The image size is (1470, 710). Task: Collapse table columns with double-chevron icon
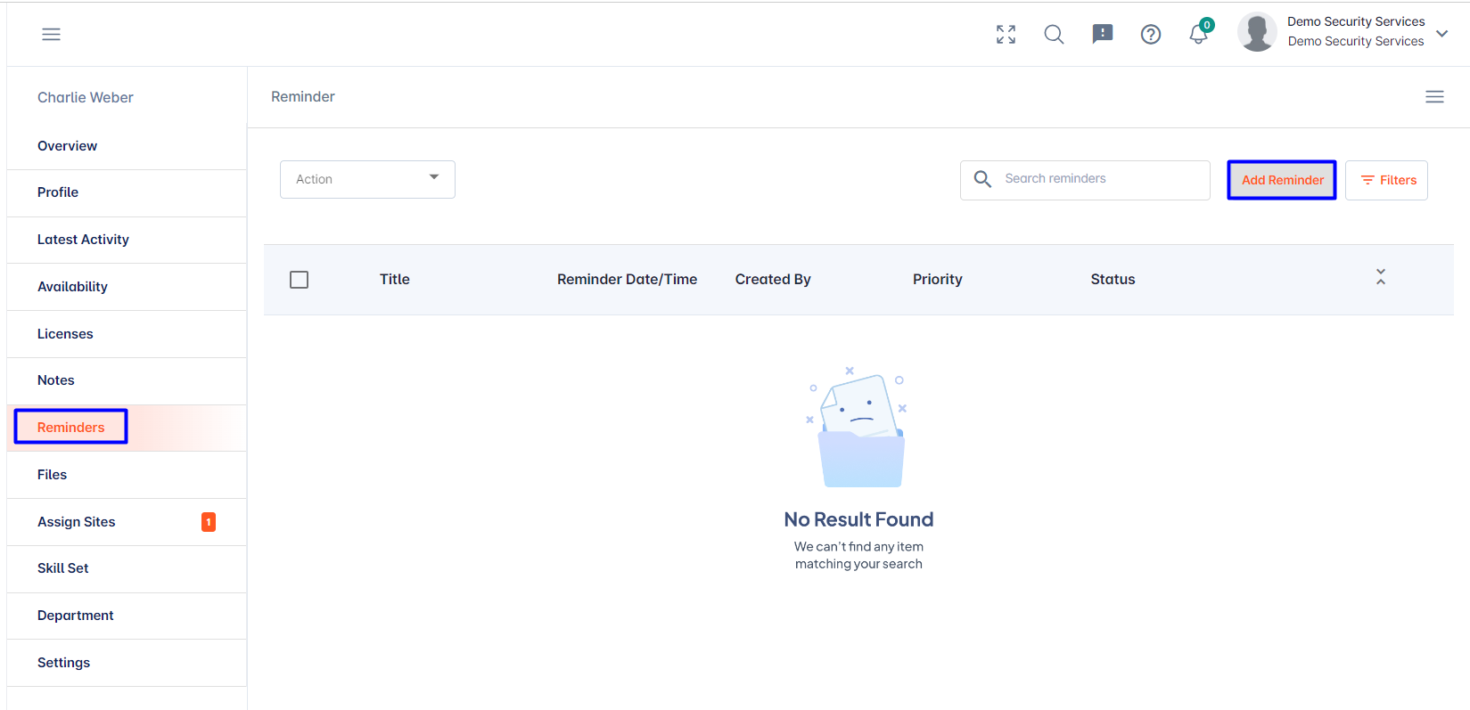1381,277
